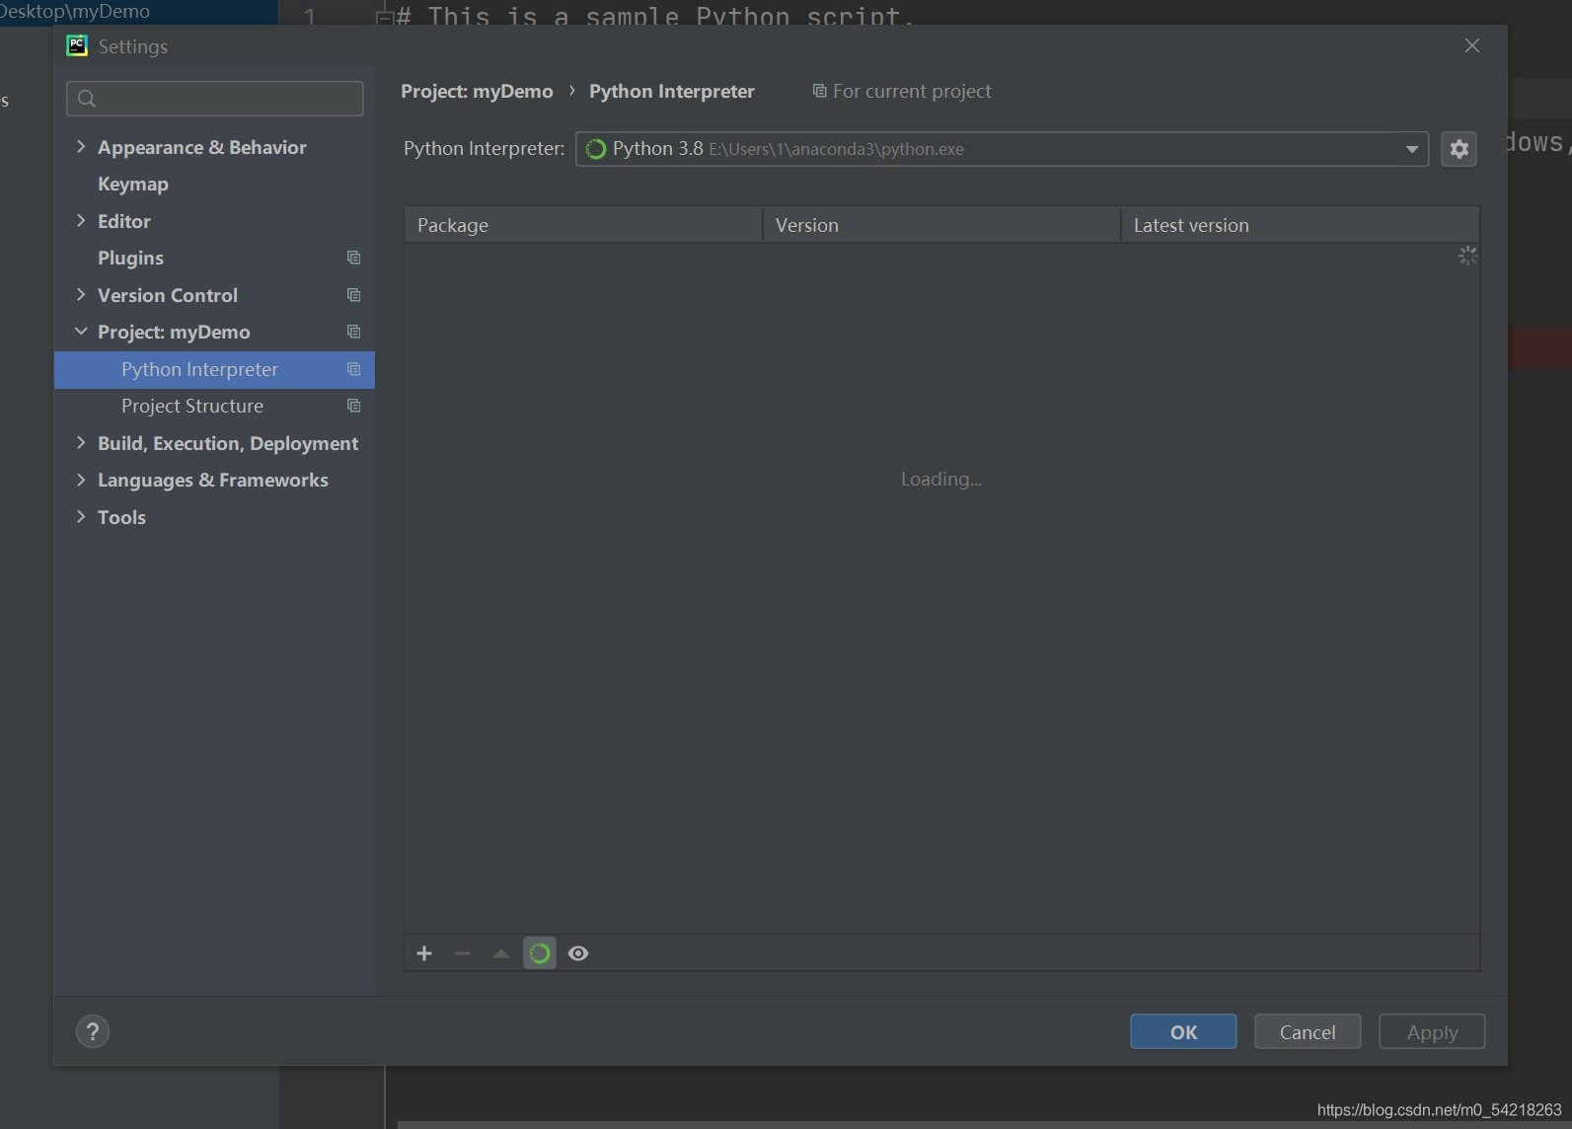
Task: Expand the Version Control section
Action: (x=81, y=295)
